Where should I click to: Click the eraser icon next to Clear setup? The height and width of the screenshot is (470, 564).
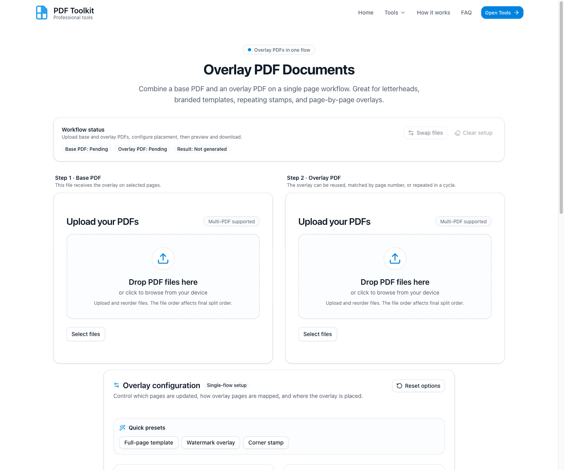pyautogui.click(x=457, y=133)
